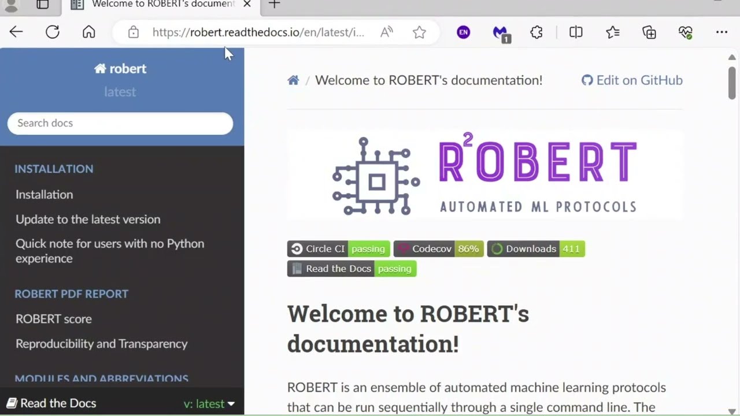
Task: Click the INSTALLATION section caption
Action: tap(54, 169)
